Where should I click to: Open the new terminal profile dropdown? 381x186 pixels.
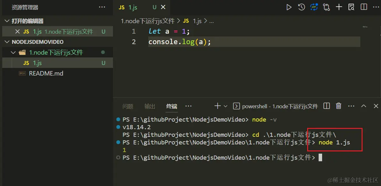pyautogui.click(x=225, y=106)
